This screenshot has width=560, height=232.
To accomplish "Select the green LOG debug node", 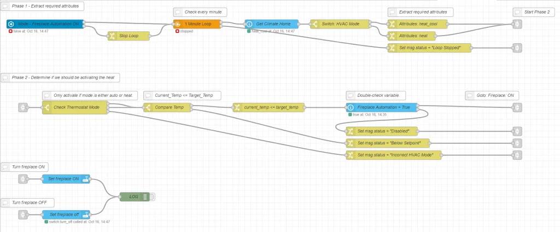I will 135,196.
